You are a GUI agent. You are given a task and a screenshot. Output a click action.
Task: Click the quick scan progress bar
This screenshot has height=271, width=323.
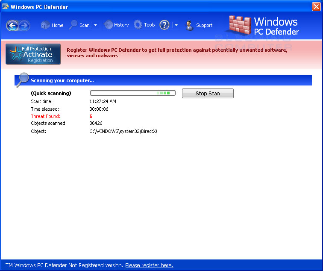pyautogui.click(x=132, y=93)
